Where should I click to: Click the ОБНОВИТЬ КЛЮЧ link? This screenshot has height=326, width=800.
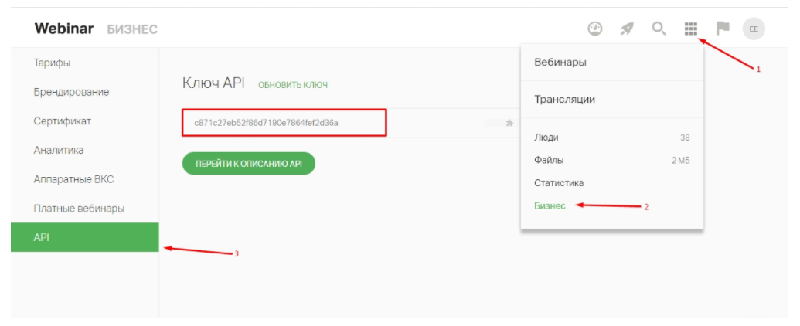pyautogui.click(x=293, y=84)
